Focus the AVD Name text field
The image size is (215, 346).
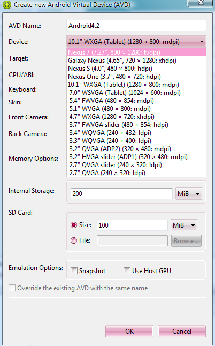[x=136, y=26]
